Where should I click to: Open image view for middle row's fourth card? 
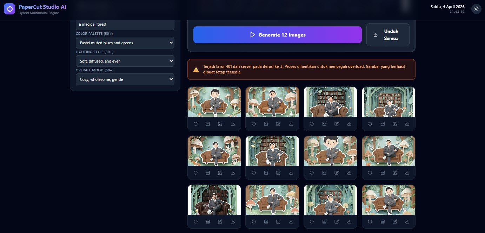383,173
